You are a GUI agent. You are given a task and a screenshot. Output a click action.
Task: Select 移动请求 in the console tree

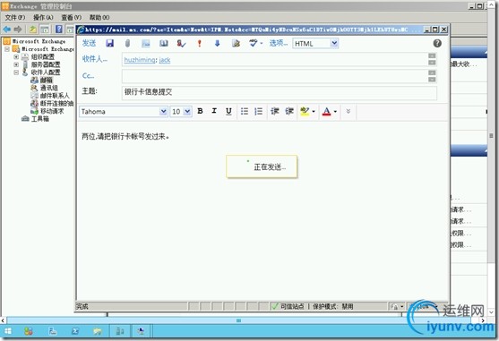pos(52,111)
